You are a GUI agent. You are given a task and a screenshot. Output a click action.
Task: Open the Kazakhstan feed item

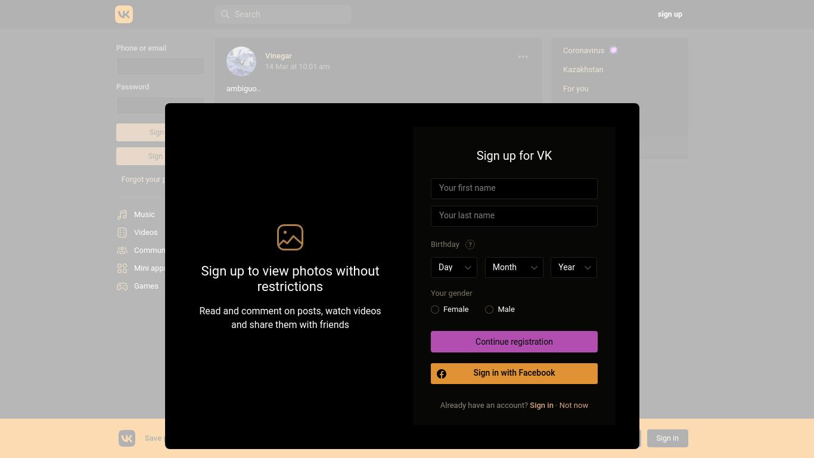(x=619, y=70)
